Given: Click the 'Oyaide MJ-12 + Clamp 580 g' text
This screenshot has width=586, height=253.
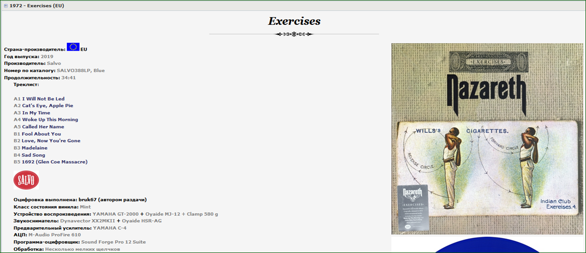Looking at the screenshot, I should click(x=182, y=214).
